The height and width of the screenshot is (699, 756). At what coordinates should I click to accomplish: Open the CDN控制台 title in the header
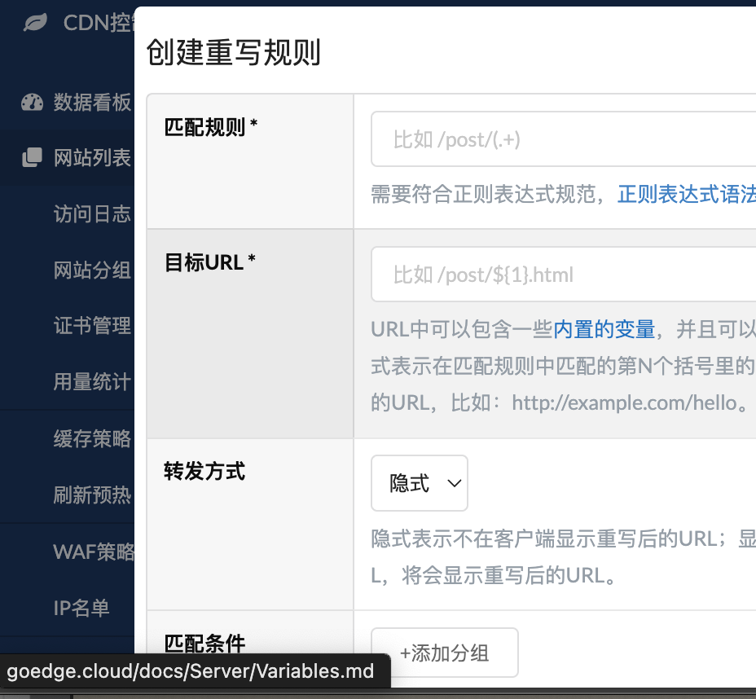coord(98,23)
